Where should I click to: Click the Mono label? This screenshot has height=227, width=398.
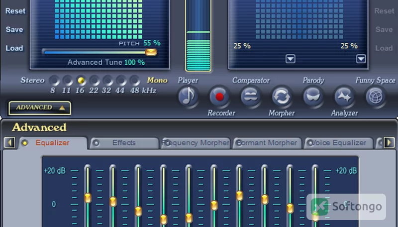coord(157,80)
